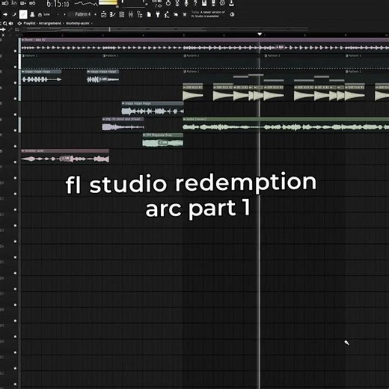This screenshot has height=389, width=389.
Task: Click the speaker icon in playlist header
Action: point(10,23)
